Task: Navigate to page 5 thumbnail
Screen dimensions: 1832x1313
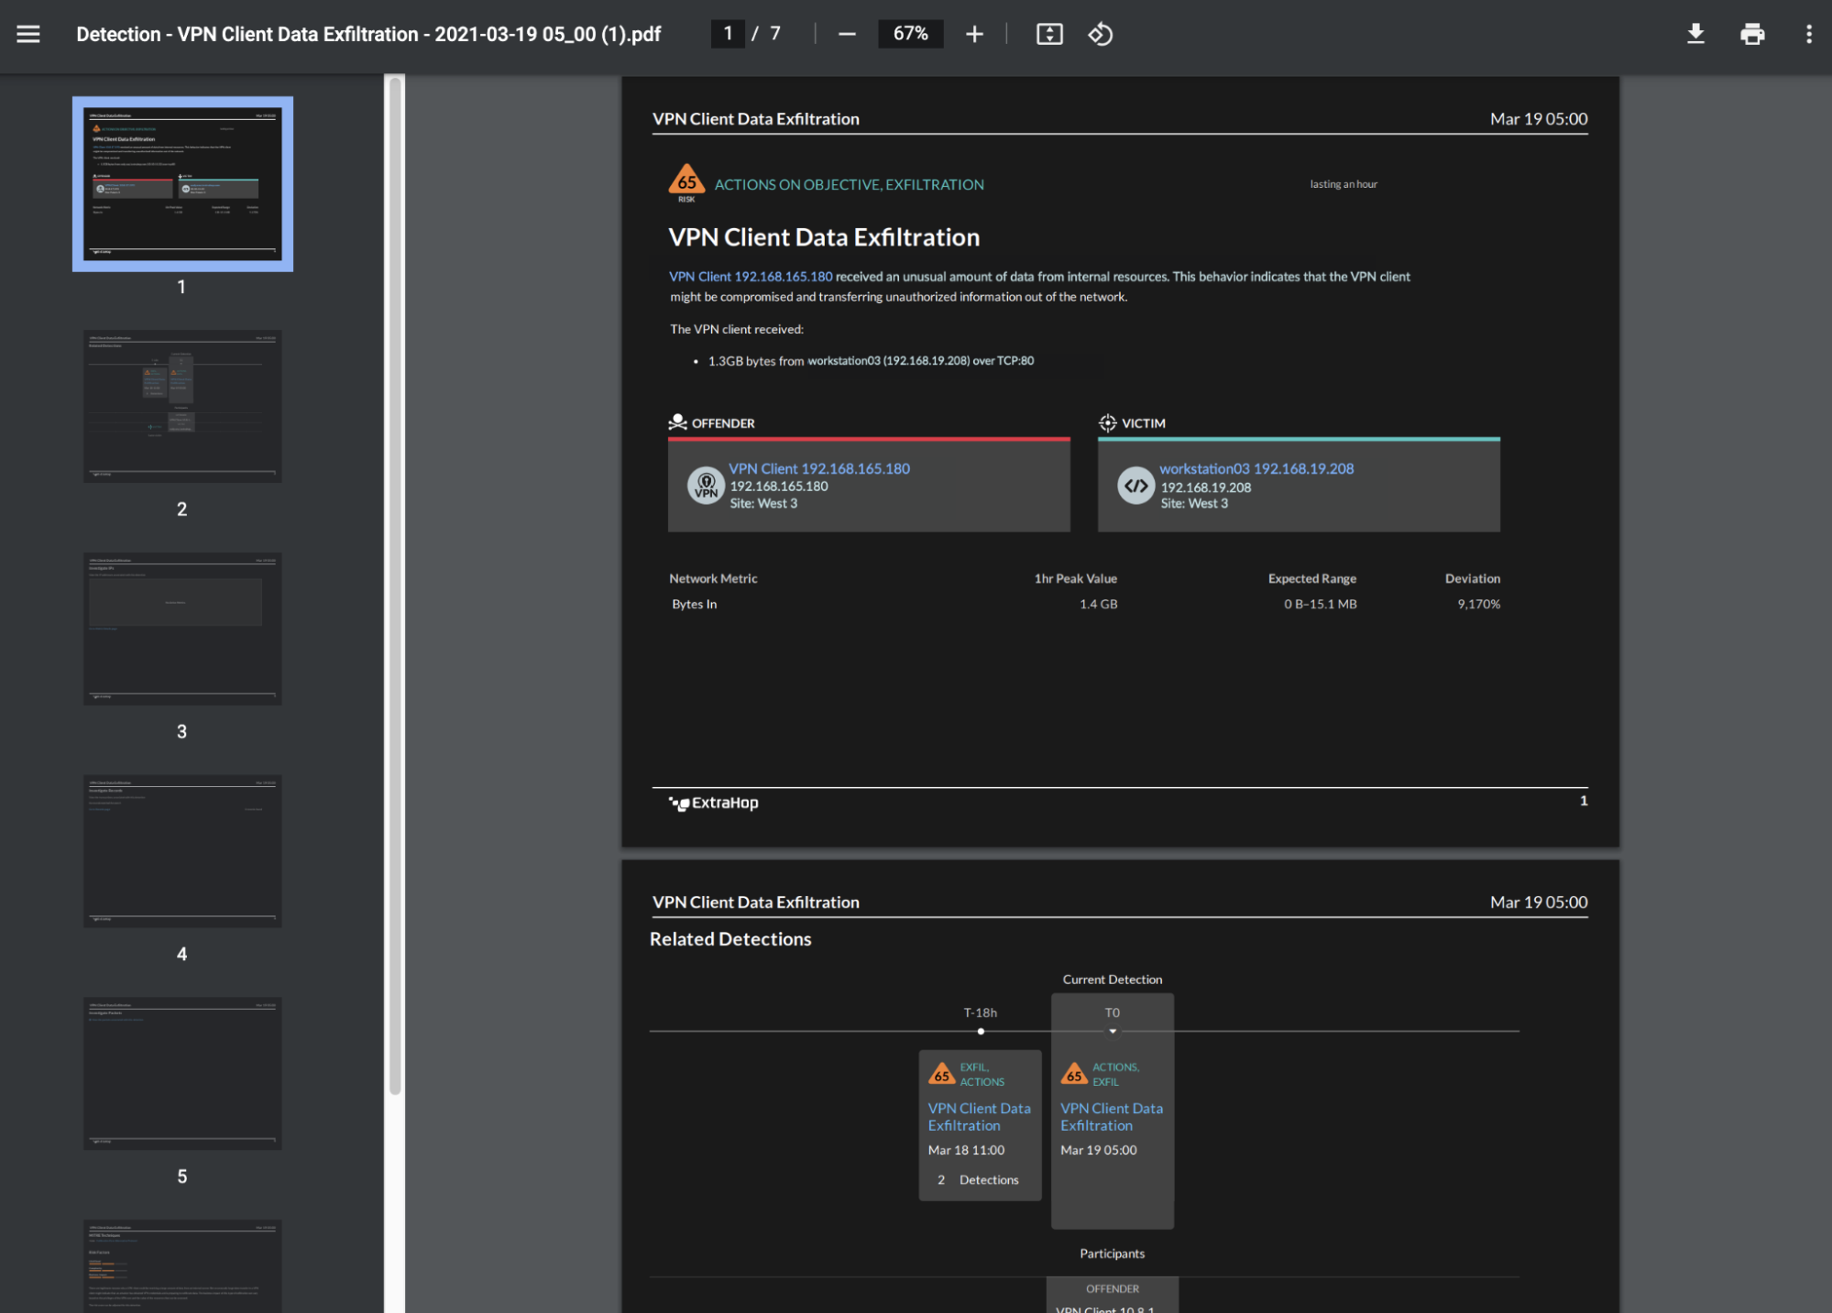Action: point(182,1074)
